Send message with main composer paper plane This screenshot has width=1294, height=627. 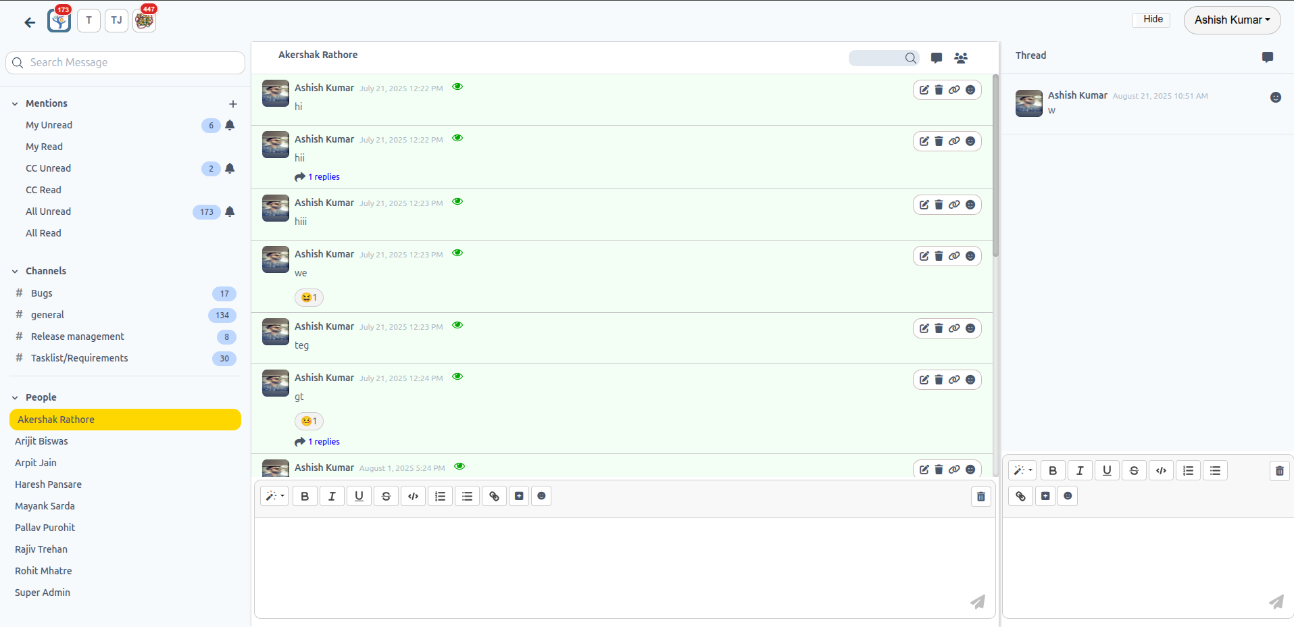point(978,601)
